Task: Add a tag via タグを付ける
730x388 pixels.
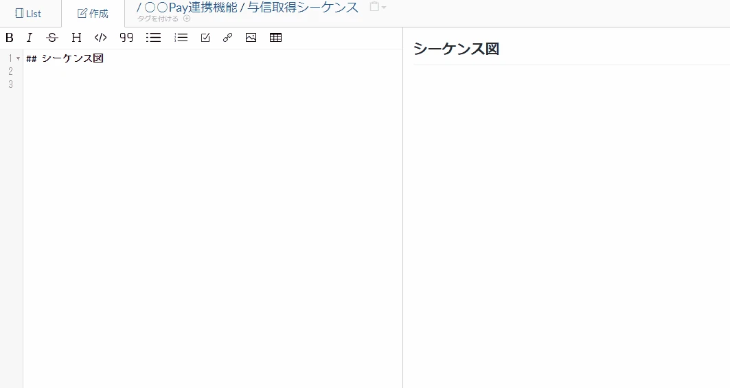Action: (x=158, y=19)
